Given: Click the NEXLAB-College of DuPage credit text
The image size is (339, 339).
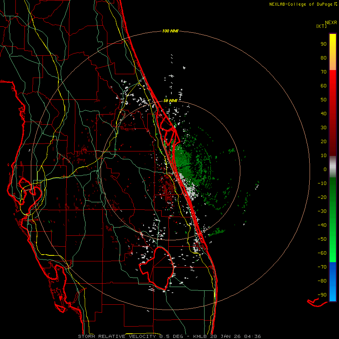Looking at the screenshot, I should [303, 4].
